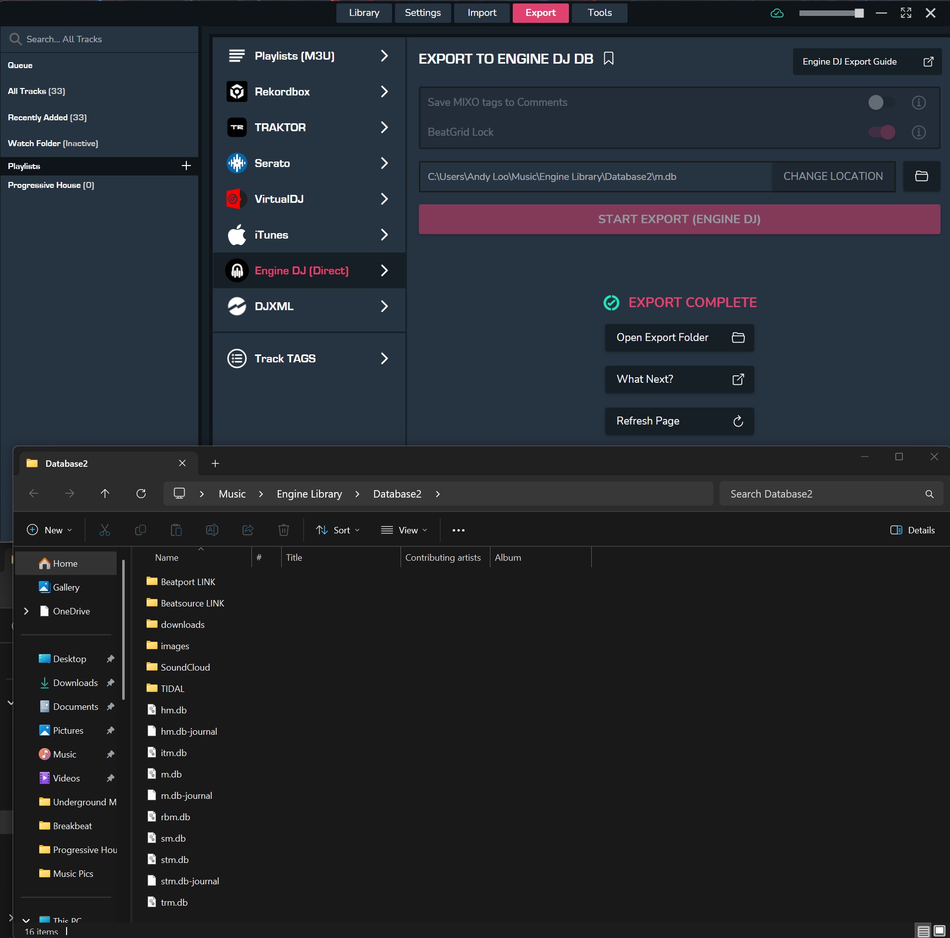Click the Track TAGS list icon
Screen dimensions: 950x938
pos(237,358)
